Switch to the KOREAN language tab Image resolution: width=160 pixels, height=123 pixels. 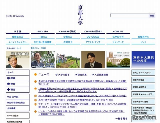pyautogui.click(x=118, y=31)
